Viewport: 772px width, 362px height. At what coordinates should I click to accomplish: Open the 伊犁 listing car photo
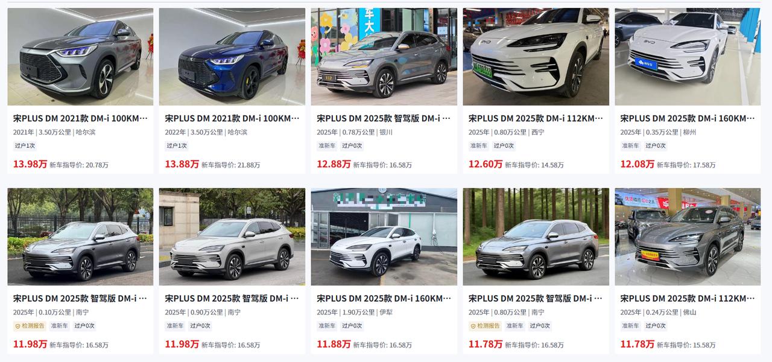click(384, 237)
